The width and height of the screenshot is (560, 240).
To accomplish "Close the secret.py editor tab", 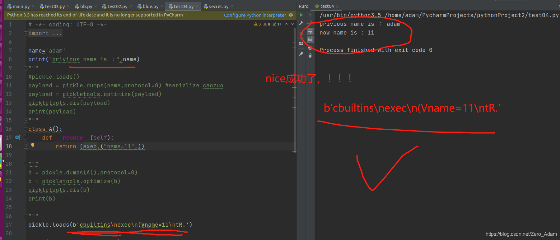I will click(232, 6).
